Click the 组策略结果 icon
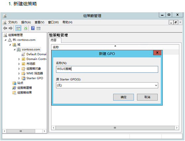Screen dimensions: 185x141 pos(14,93)
